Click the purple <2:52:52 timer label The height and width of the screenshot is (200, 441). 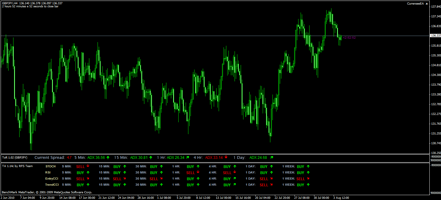coord(349,37)
